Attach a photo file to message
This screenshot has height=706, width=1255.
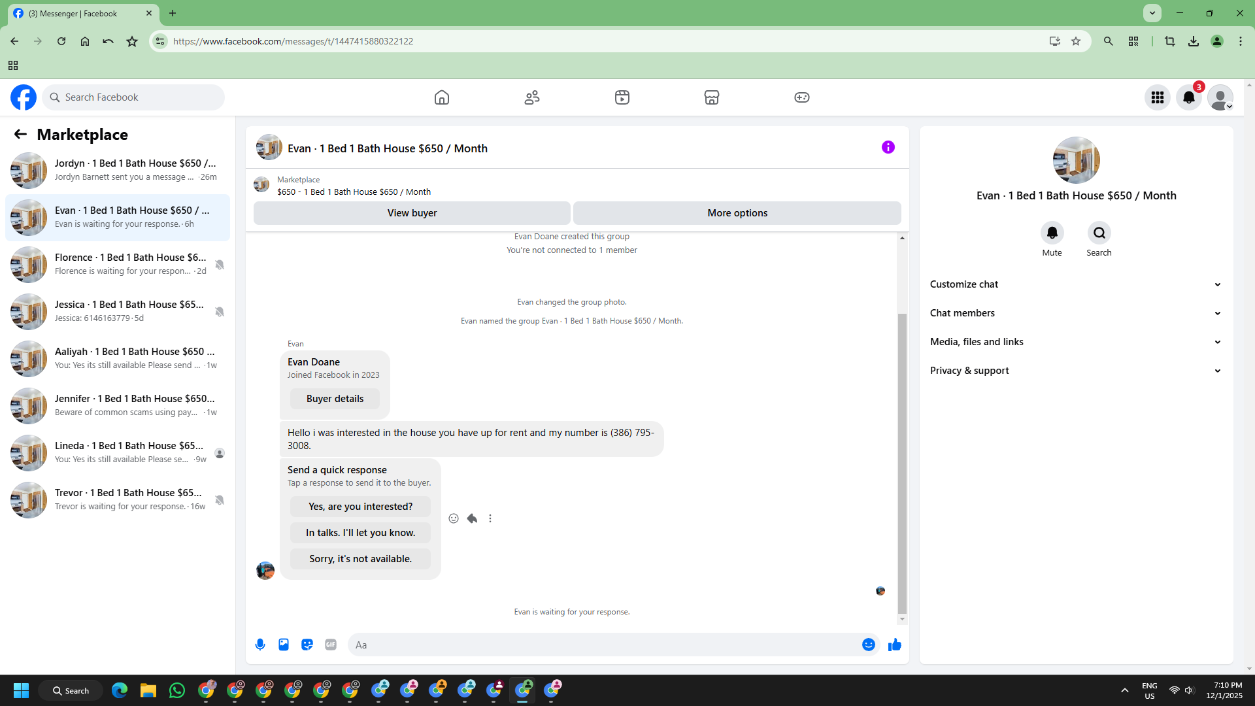tap(284, 645)
